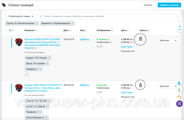The width and height of the screenshot is (184, 120).
Task: Click the В наличии status in the Косарка row
Action: [101, 85]
